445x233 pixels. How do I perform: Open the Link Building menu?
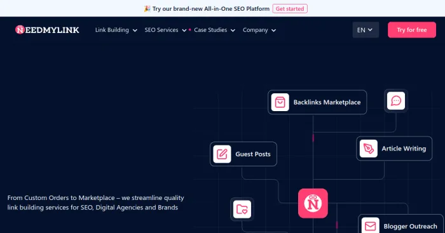point(112,30)
